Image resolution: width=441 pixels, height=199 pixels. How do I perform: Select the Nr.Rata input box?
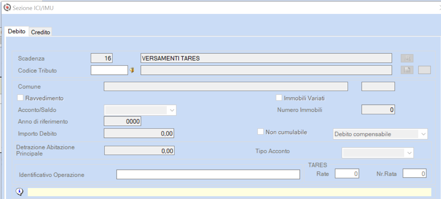point(414,173)
